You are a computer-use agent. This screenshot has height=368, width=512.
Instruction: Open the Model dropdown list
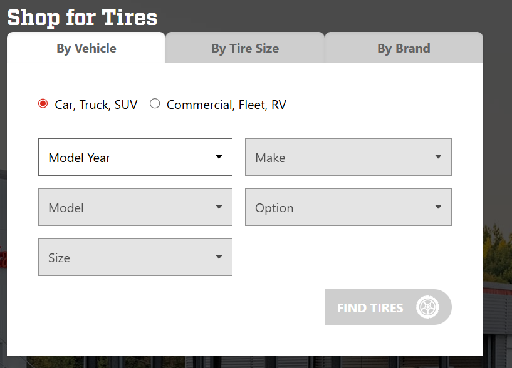tap(135, 207)
